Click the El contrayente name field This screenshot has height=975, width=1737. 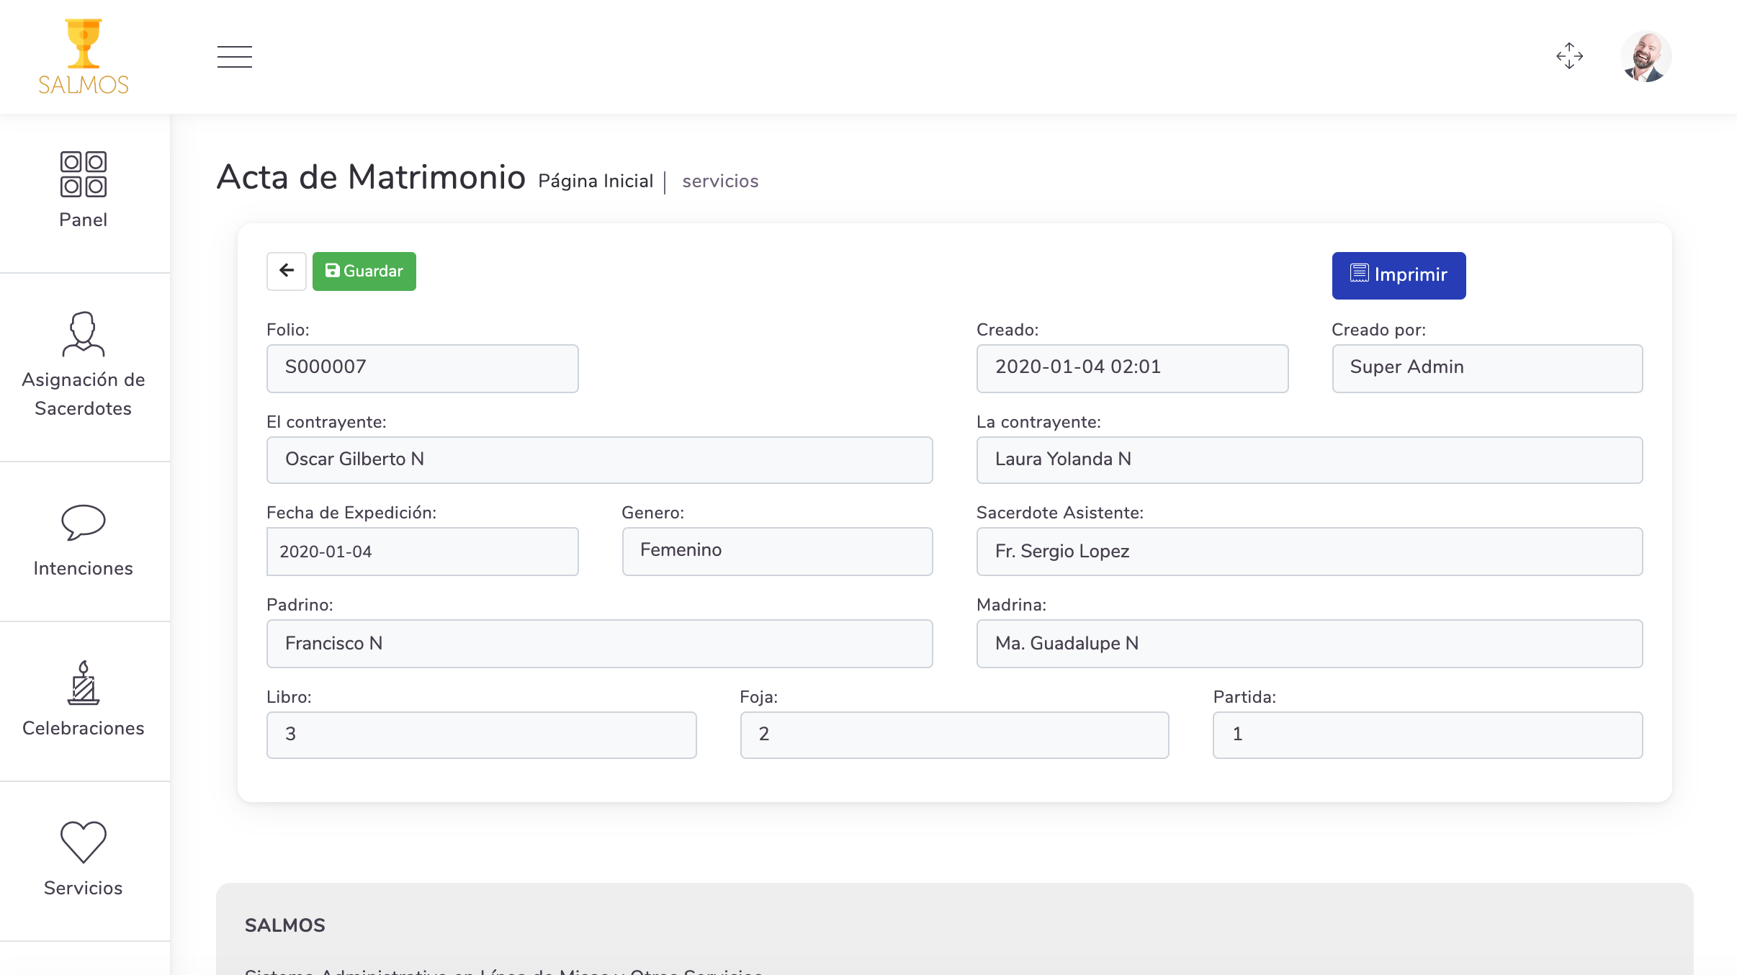(599, 459)
